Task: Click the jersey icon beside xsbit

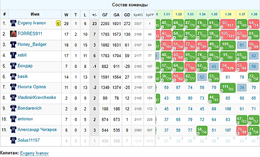Action: [x=14, y=56]
